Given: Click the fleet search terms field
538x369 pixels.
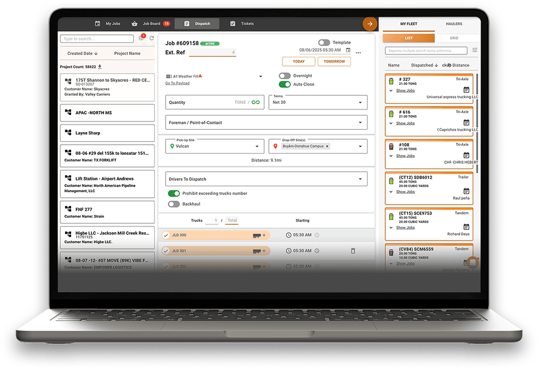Looking at the screenshot, I should point(426,51).
